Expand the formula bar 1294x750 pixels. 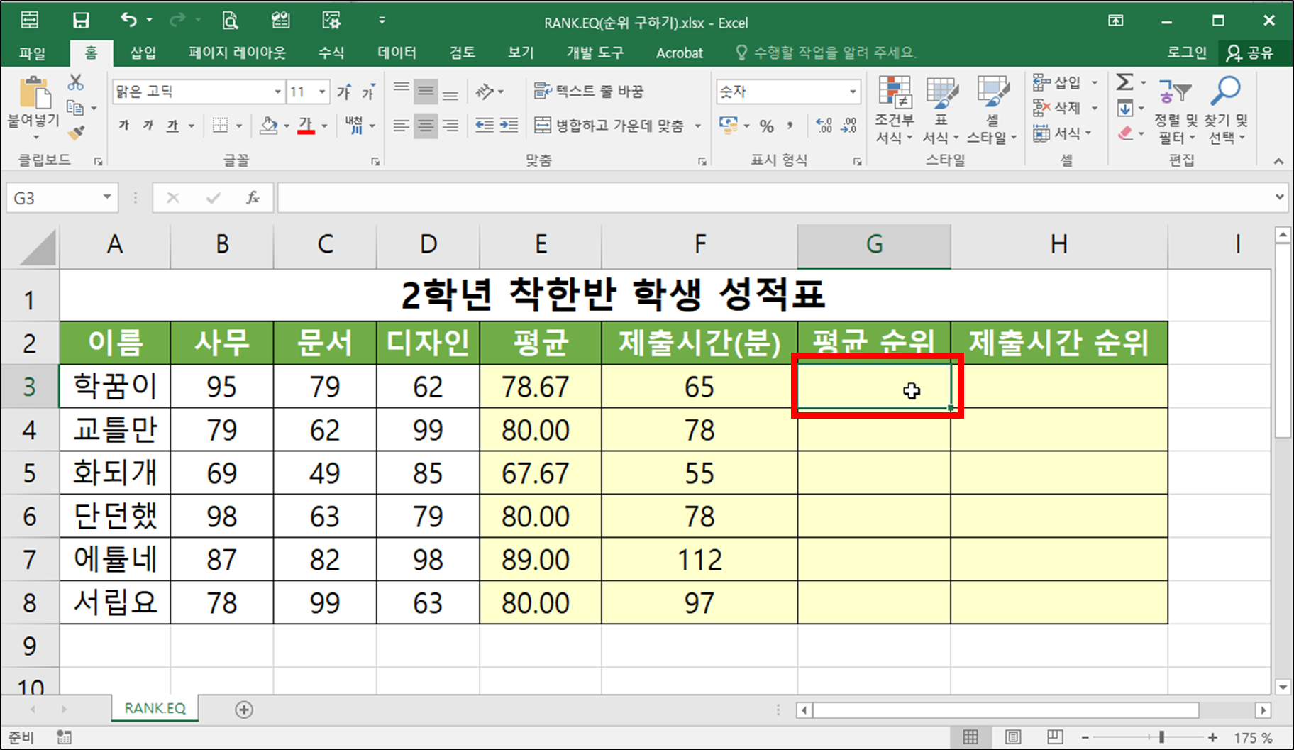coord(1280,197)
